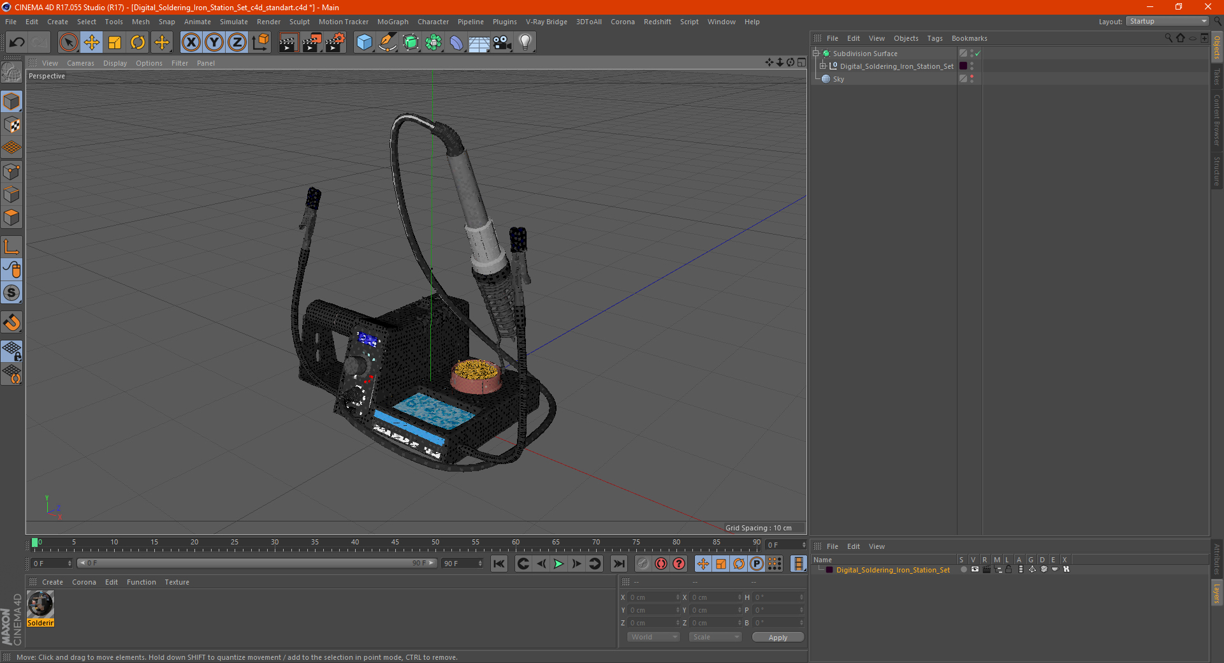The image size is (1224, 663).
Task: Switch to Model mode in left palette
Action: 11,102
